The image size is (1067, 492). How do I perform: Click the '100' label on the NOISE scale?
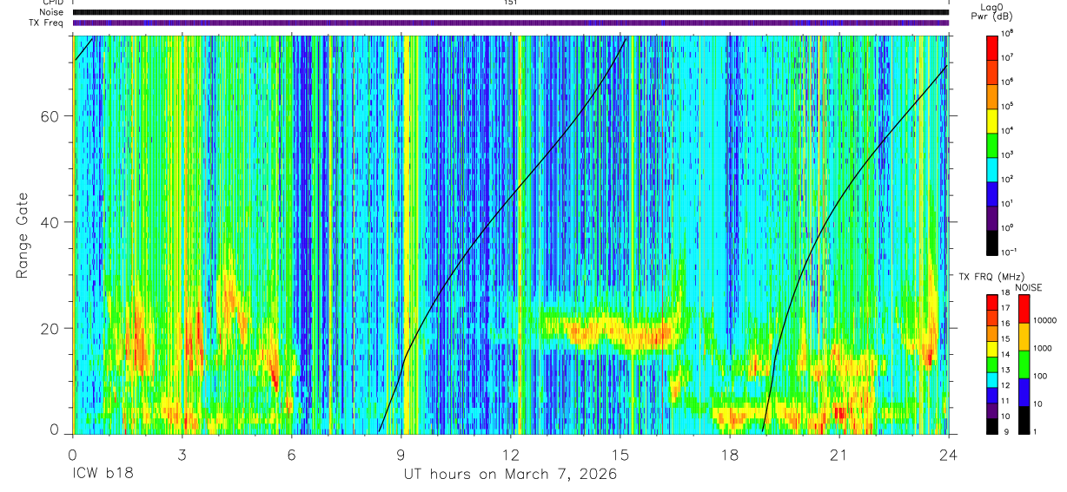point(1040,376)
